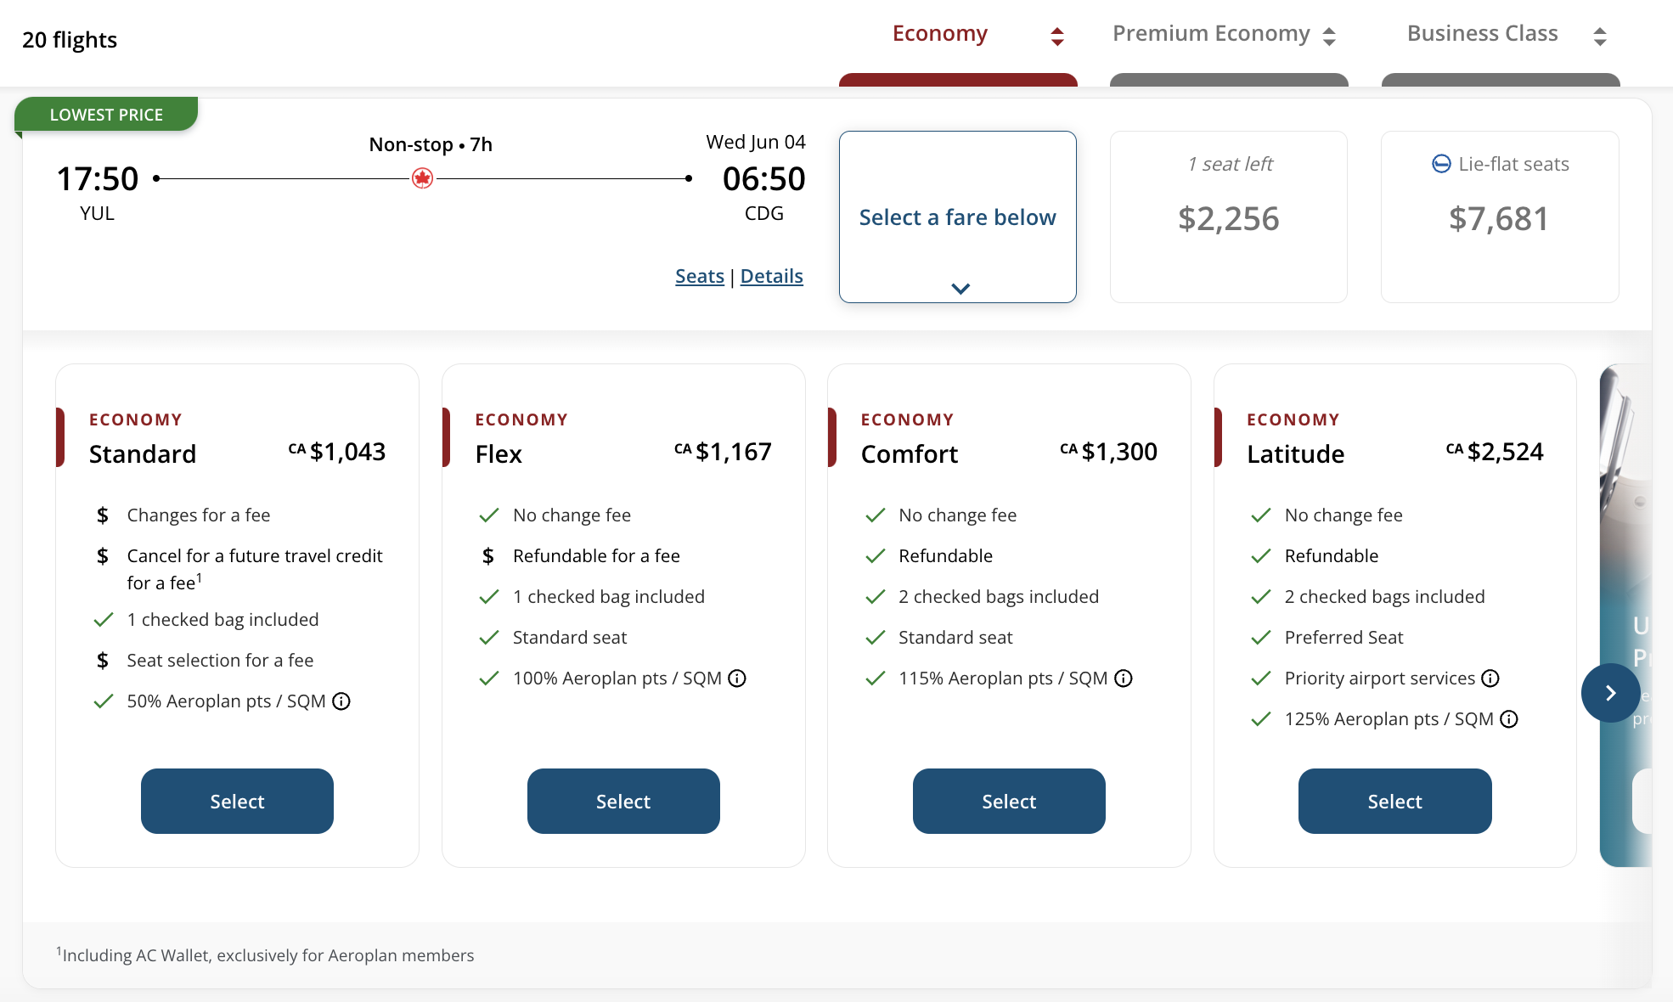Open info for 115% Aeroplan pts

click(1124, 678)
